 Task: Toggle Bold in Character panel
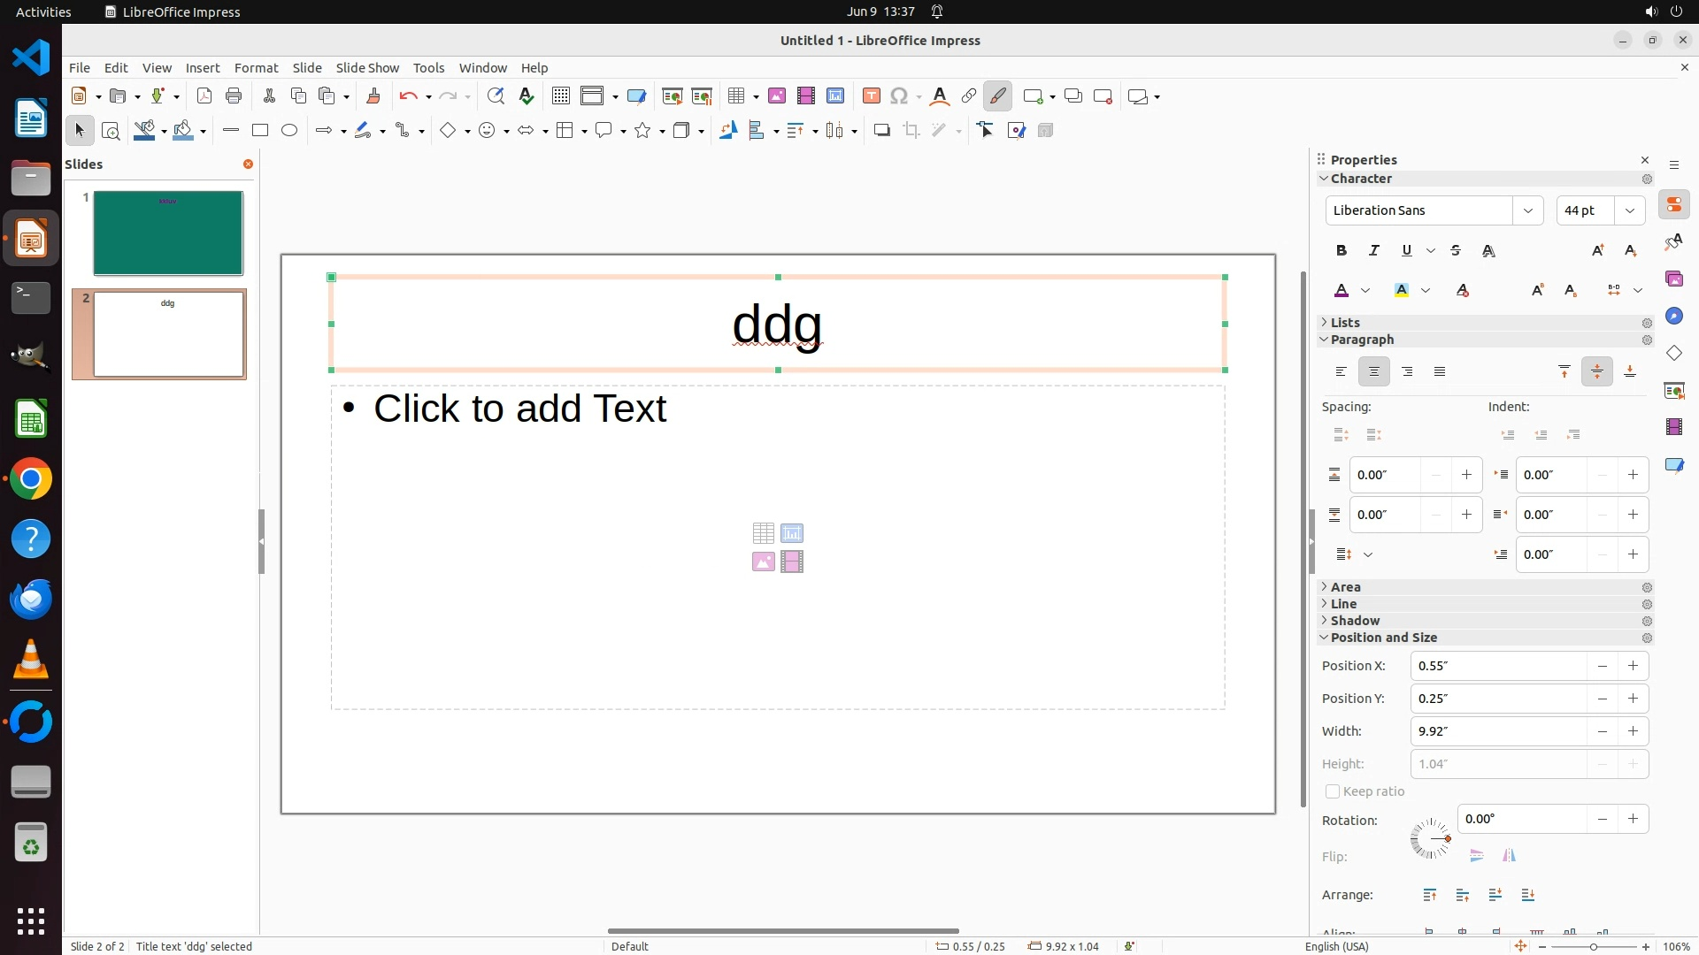pyautogui.click(x=1342, y=250)
